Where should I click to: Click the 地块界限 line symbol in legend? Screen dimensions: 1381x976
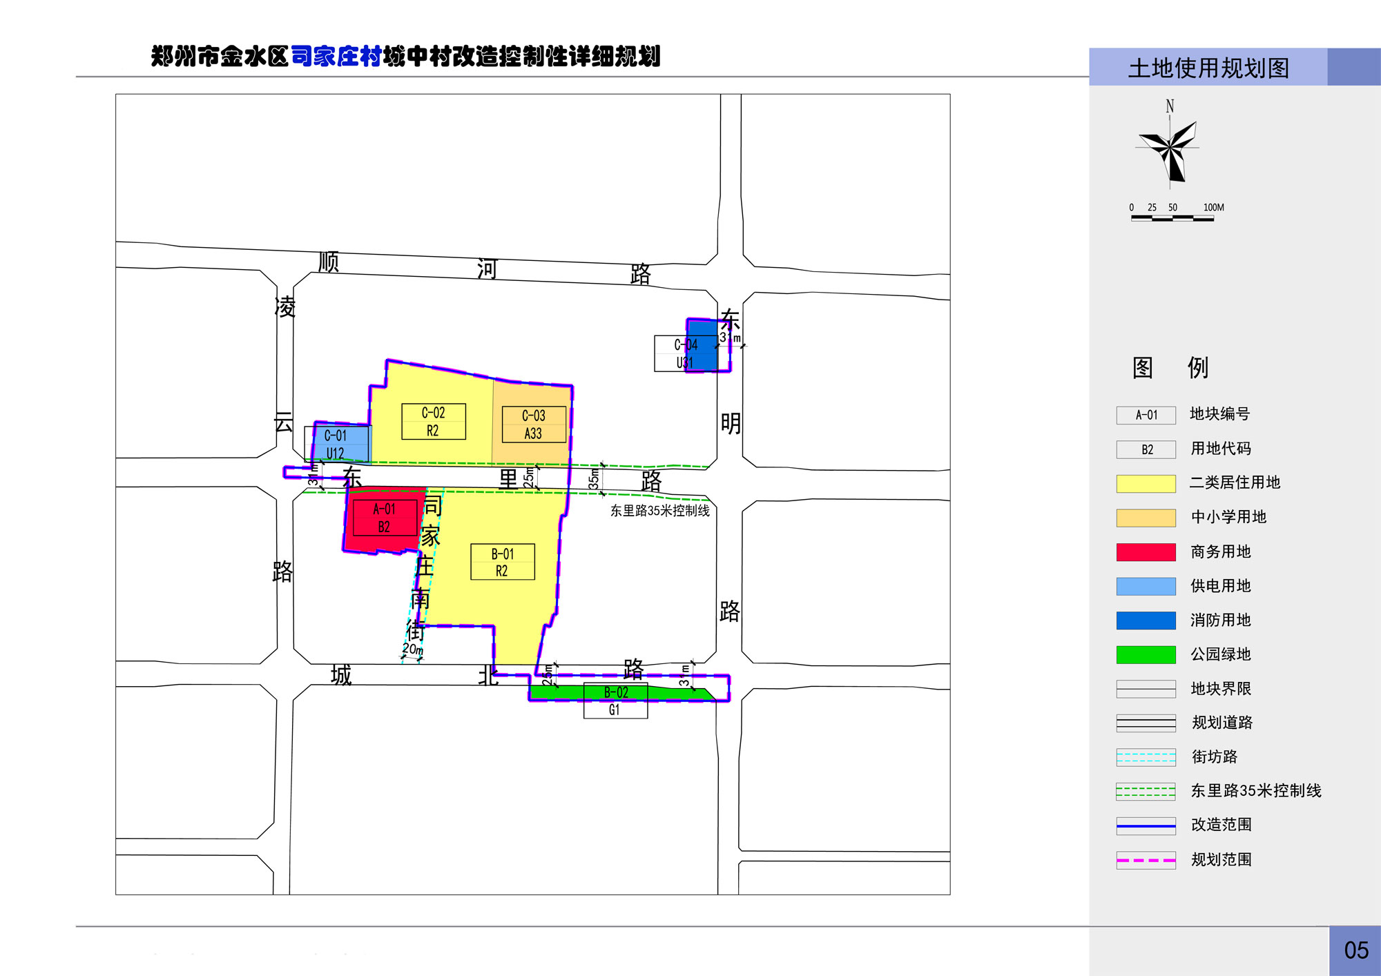pyautogui.click(x=1146, y=689)
